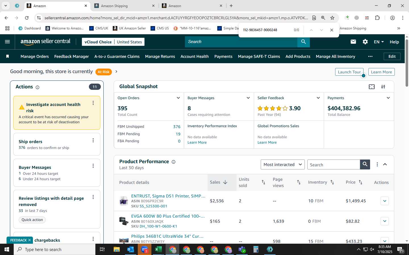Close the FEEDBACK tab with X
Screen dimensions: 409x255
pos(30,240)
